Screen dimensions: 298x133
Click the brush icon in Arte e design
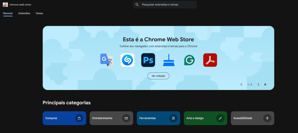tap(220, 118)
